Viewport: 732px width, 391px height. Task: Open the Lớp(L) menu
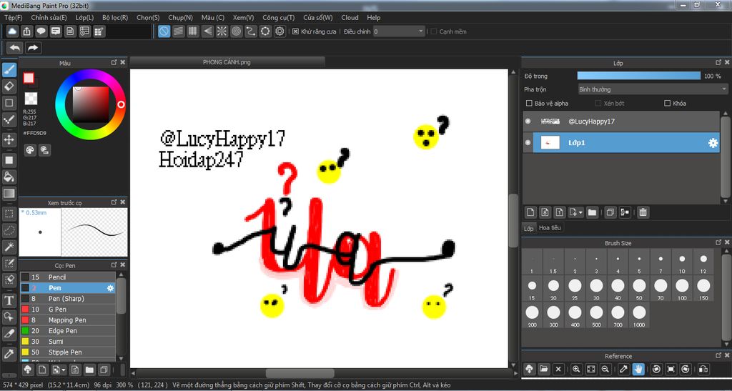[84, 17]
